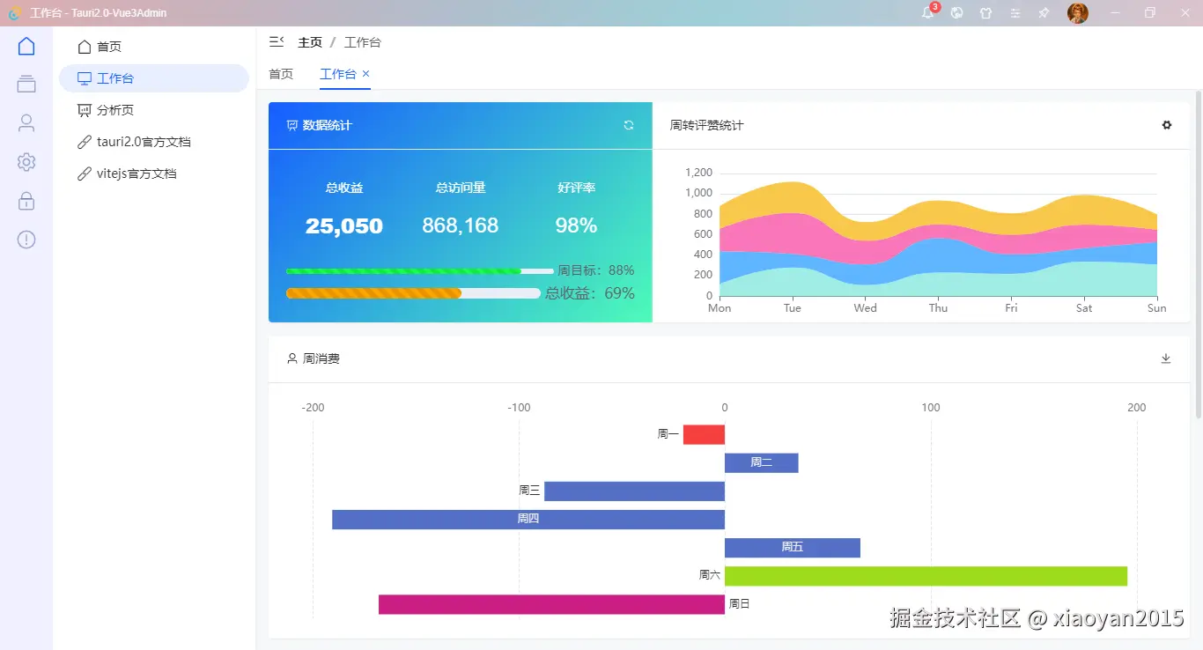Click the user profile icon in the left rail
Viewport: 1203px width, 650px height.
tap(26, 122)
